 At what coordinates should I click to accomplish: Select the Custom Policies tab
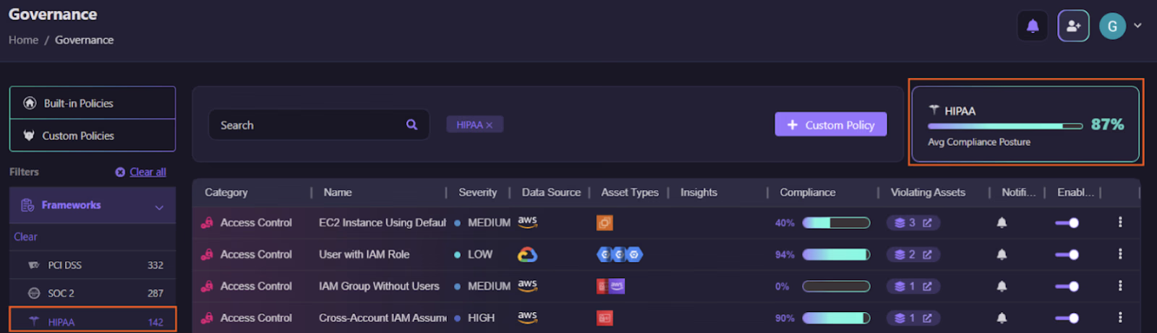tap(93, 136)
